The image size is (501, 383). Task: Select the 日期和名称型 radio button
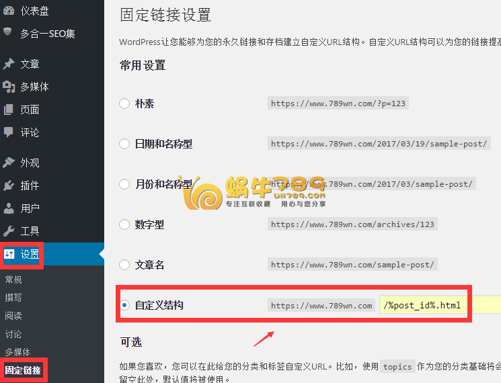point(124,144)
